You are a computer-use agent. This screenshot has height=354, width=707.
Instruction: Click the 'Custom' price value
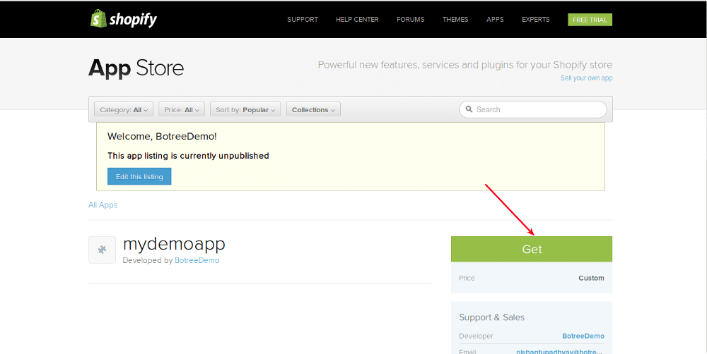[591, 278]
